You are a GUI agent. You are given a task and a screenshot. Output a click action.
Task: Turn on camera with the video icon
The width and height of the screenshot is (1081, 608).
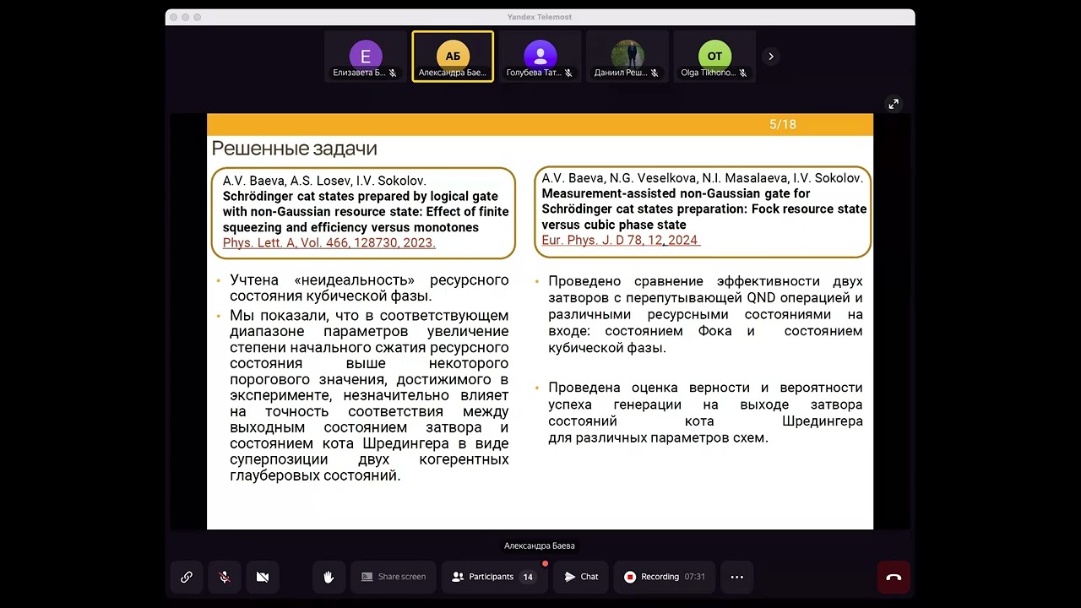(263, 577)
